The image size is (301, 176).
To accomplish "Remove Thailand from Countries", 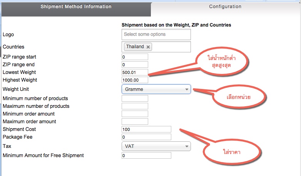I will (x=148, y=47).
